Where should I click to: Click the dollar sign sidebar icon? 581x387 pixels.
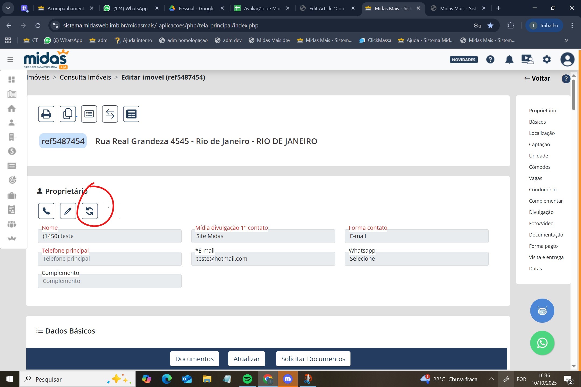[x=12, y=151]
